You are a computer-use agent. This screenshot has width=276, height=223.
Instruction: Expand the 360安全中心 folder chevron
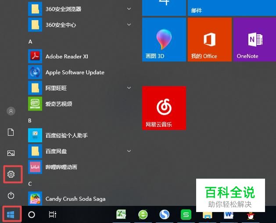[129, 25]
